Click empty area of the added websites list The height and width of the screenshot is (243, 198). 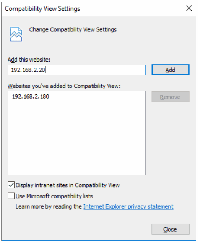77,139
